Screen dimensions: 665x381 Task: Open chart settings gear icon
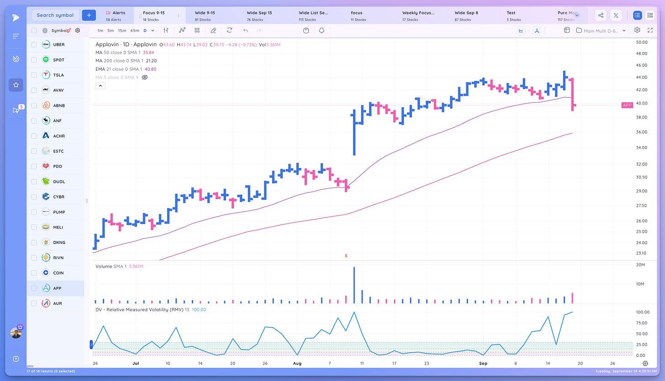pyautogui.click(x=637, y=31)
